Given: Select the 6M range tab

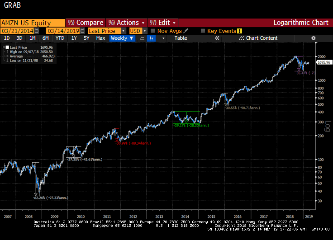Looking at the screenshot, I should click(x=45, y=38).
